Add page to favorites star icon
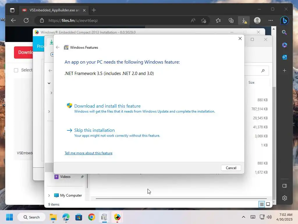 pos(203,20)
